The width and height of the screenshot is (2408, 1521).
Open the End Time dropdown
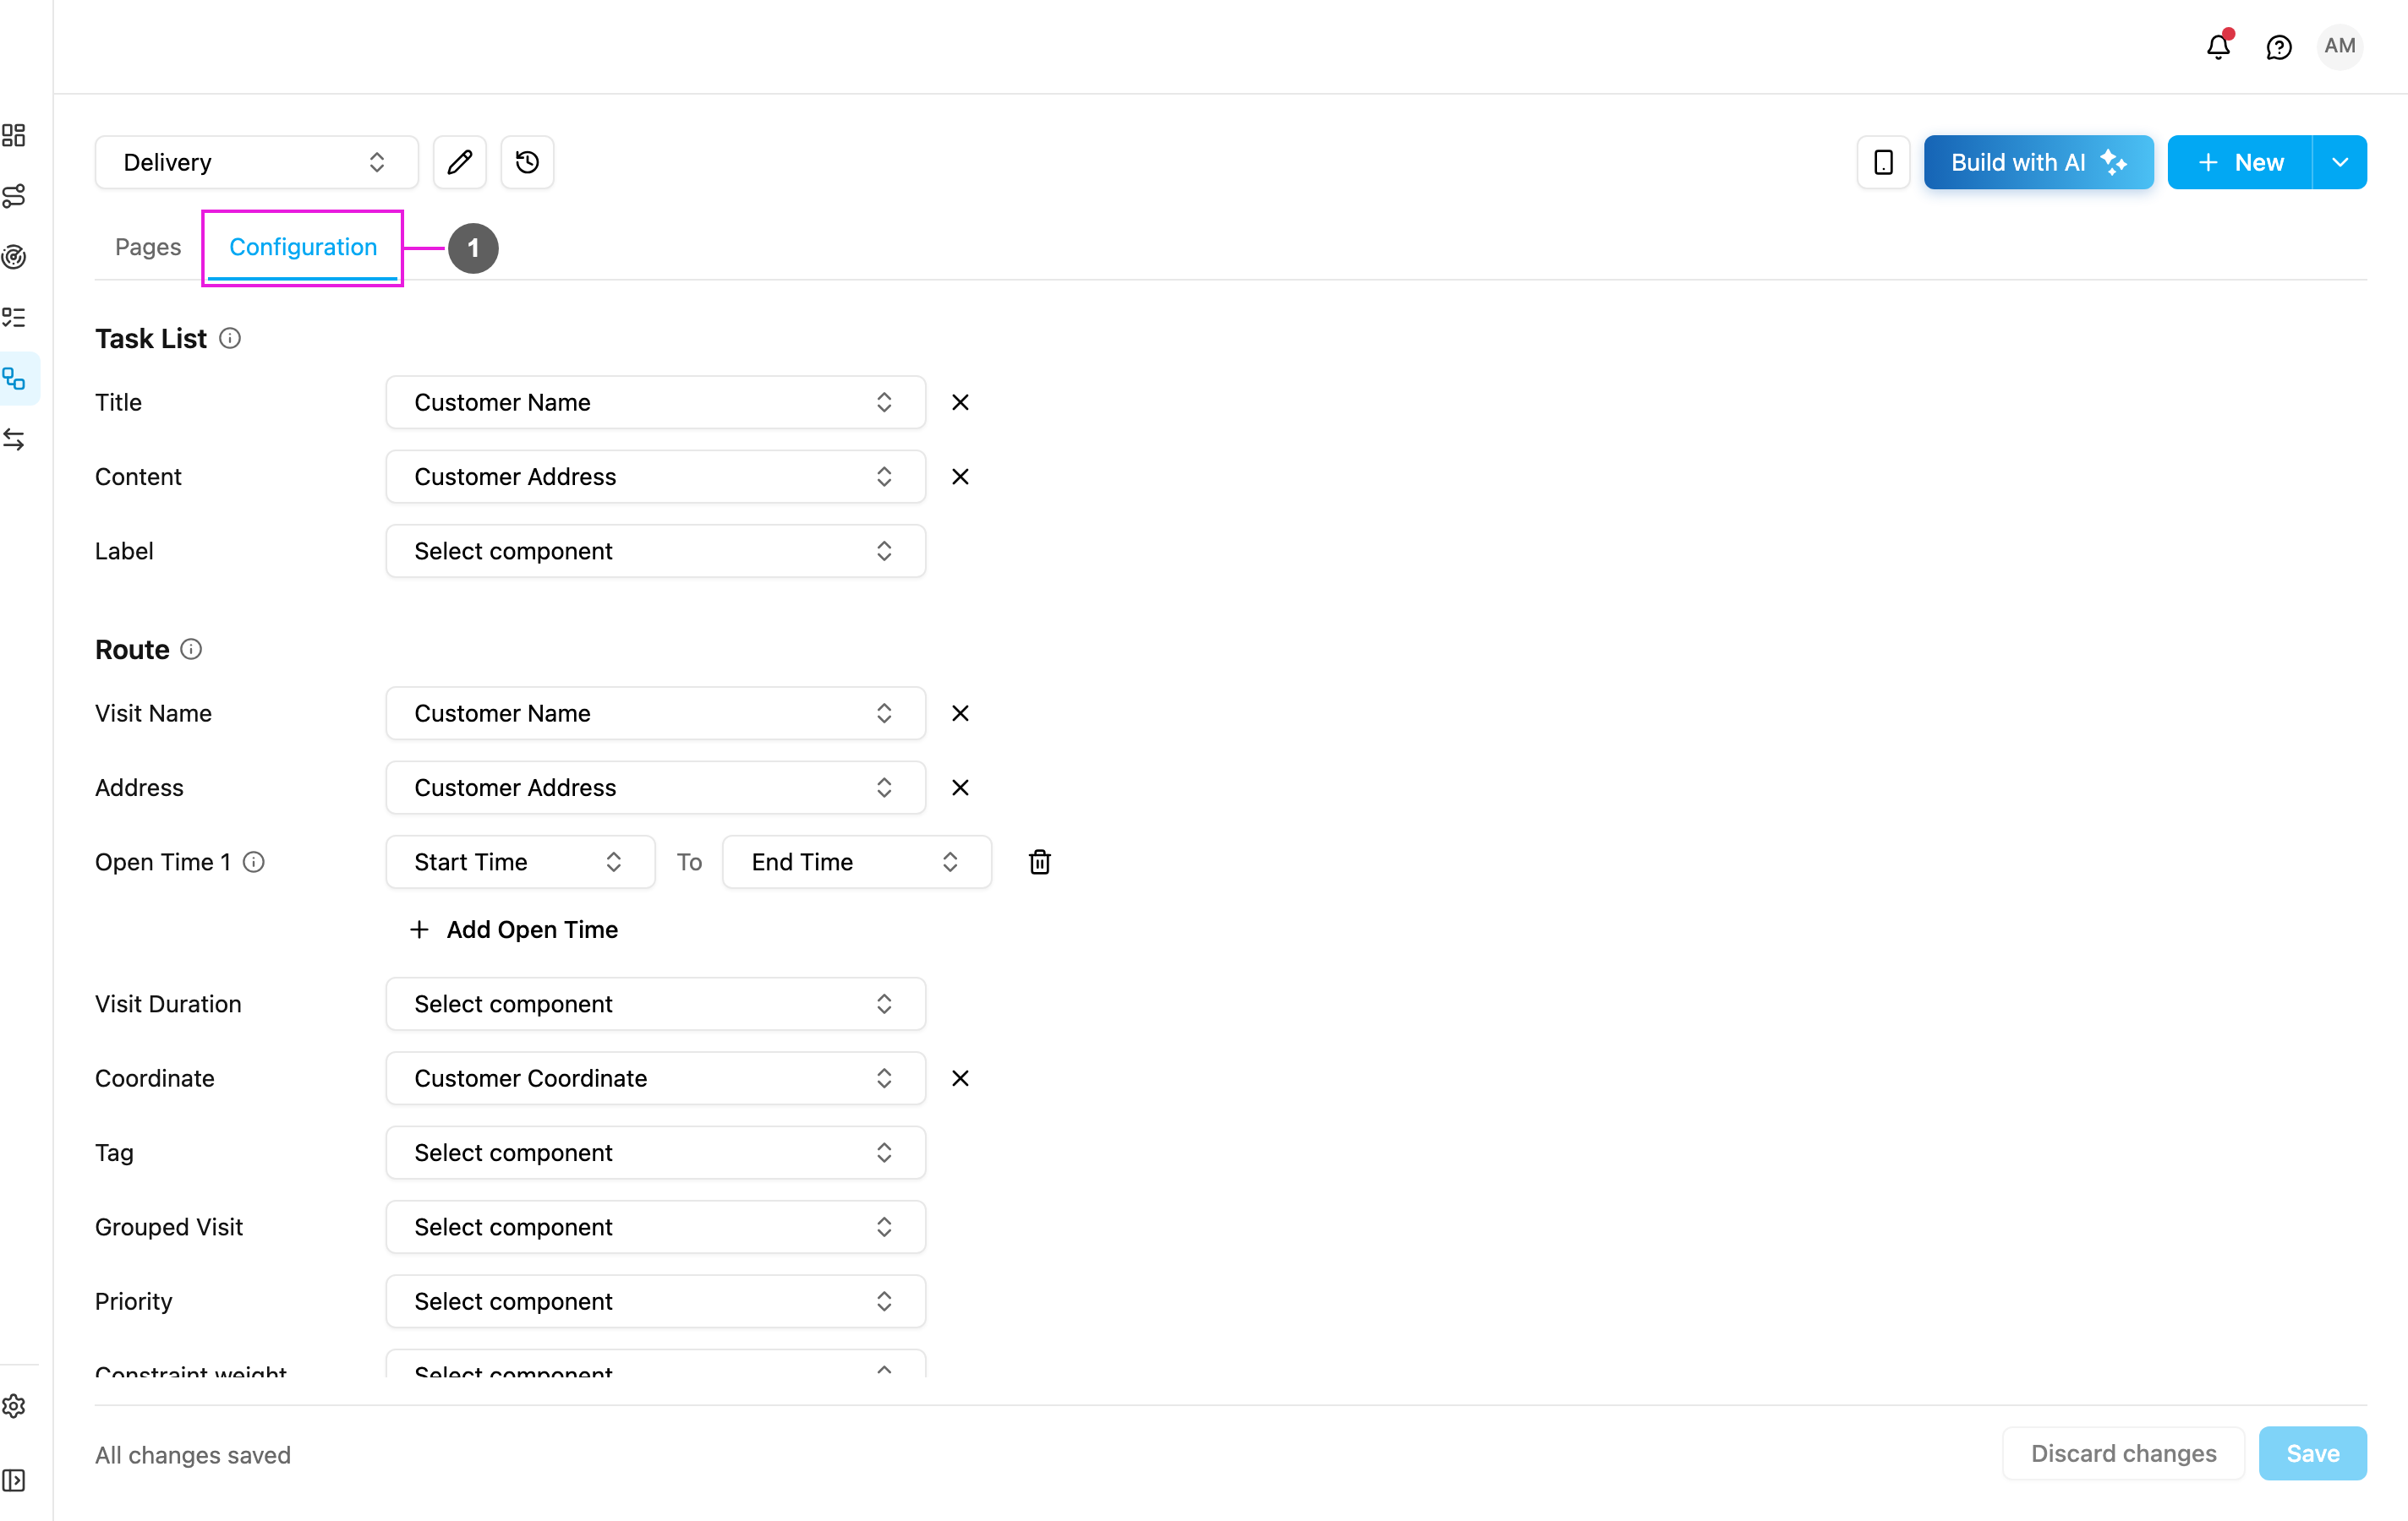pos(857,861)
